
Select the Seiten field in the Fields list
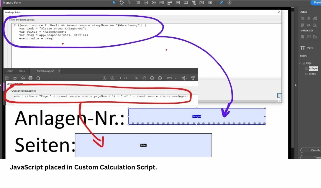point(312,74)
